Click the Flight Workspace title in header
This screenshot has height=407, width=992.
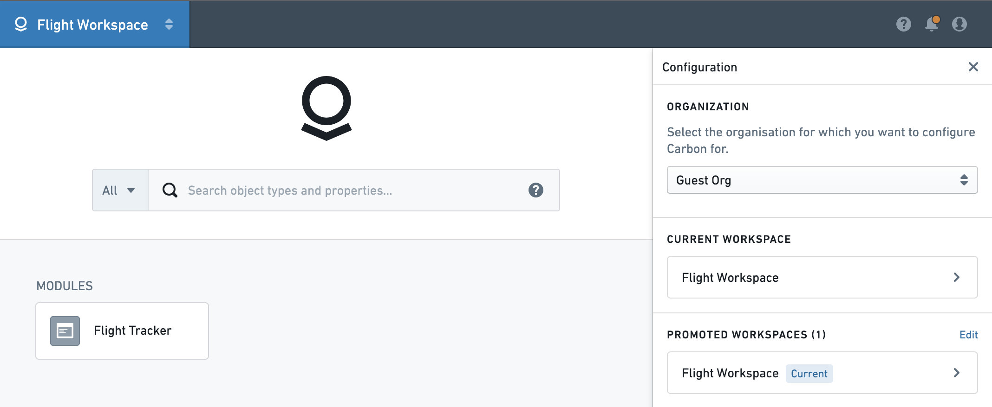(x=92, y=25)
